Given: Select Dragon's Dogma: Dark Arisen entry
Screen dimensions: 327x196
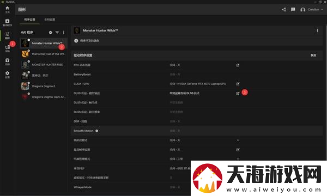Looking at the screenshot, I should pyautogui.click(x=44, y=97).
